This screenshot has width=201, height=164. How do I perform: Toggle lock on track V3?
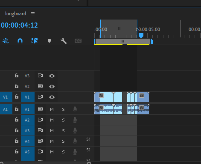pyautogui.click(x=17, y=75)
